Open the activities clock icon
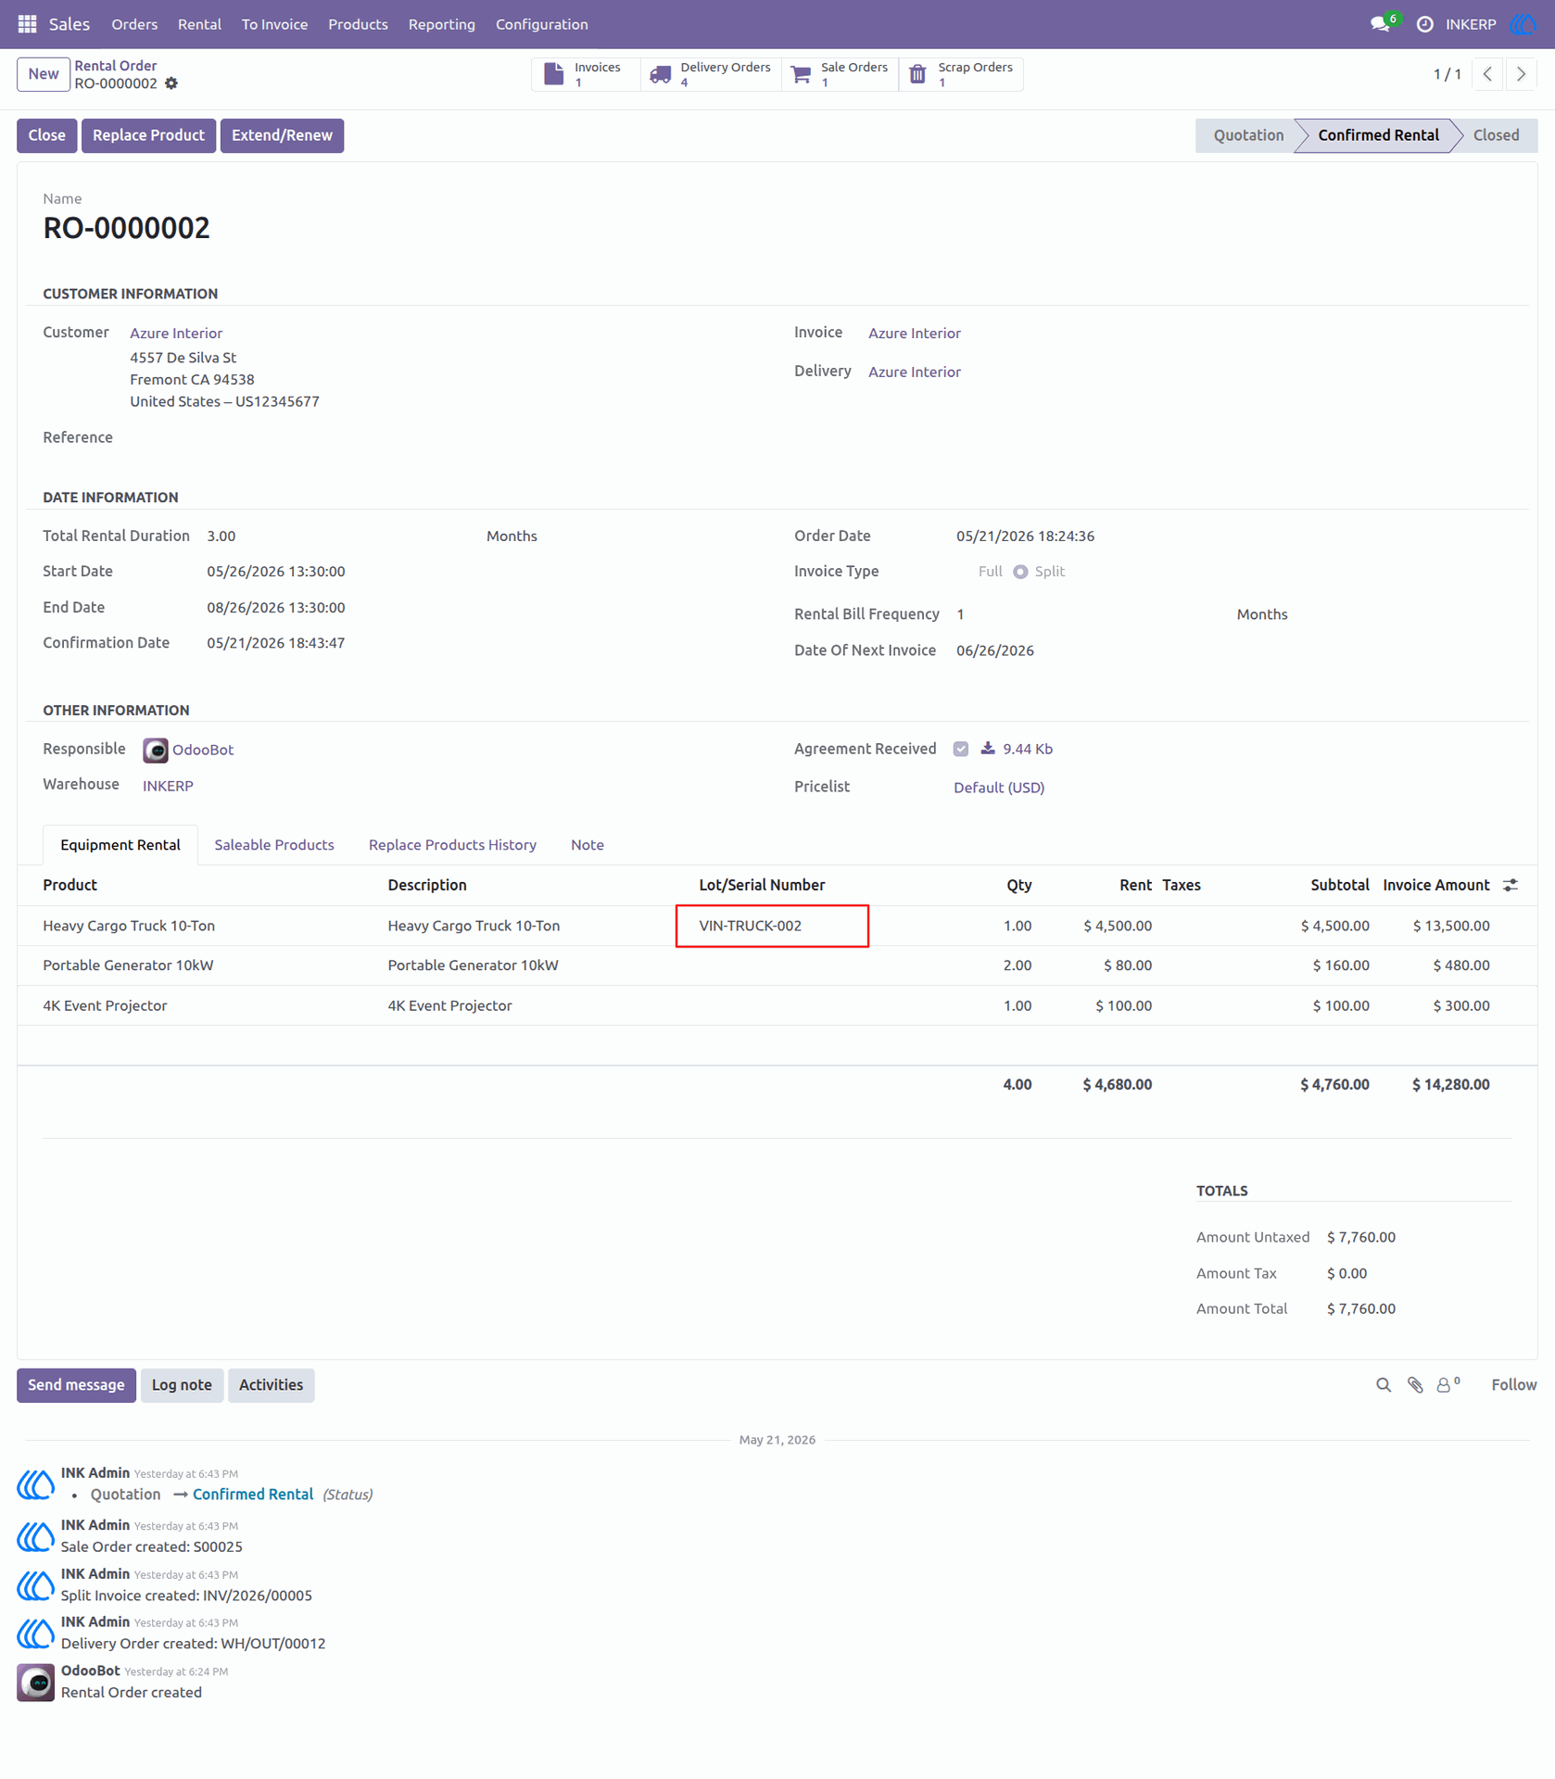1555x1779 pixels. pos(1424,24)
